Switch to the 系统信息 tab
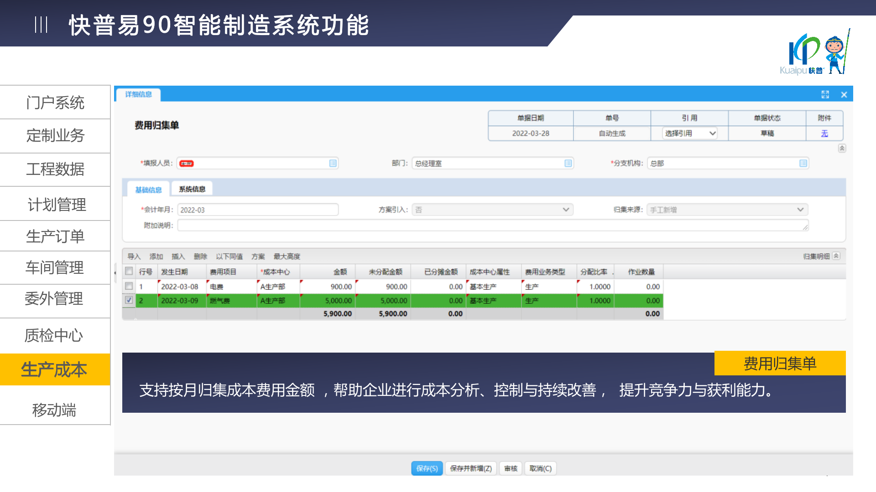Image resolution: width=876 pixels, height=492 pixels. (x=192, y=189)
